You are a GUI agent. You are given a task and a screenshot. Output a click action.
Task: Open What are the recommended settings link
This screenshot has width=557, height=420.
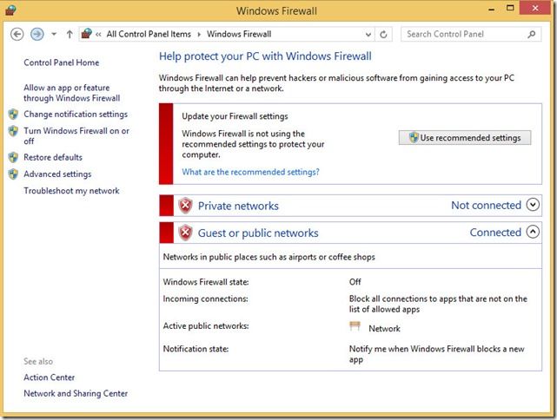[x=250, y=172]
